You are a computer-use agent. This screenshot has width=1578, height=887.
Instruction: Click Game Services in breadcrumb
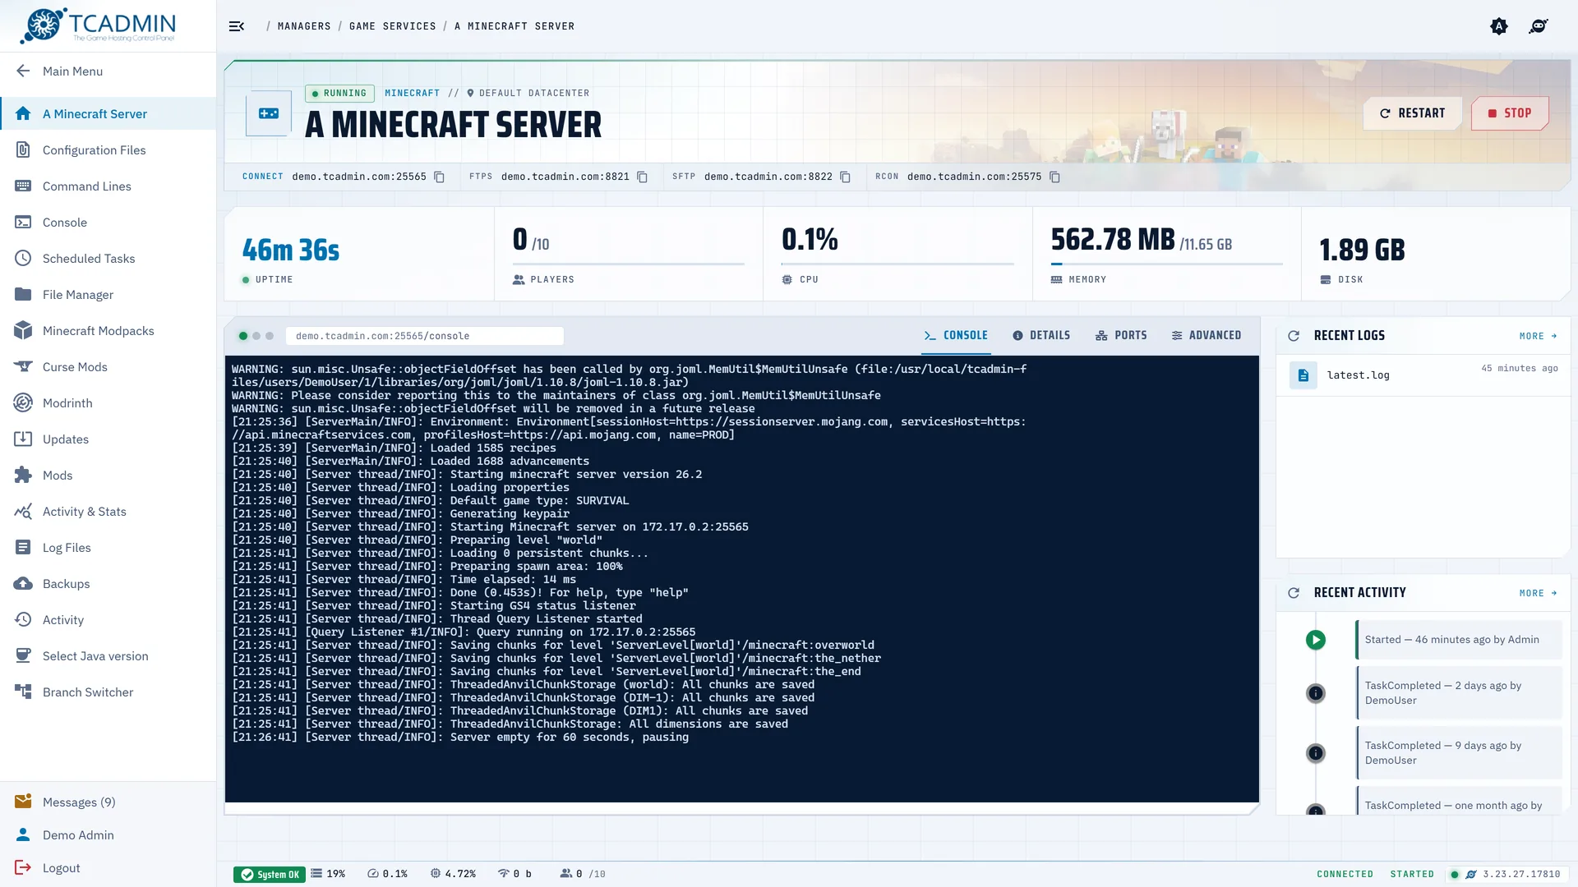[x=392, y=26]
